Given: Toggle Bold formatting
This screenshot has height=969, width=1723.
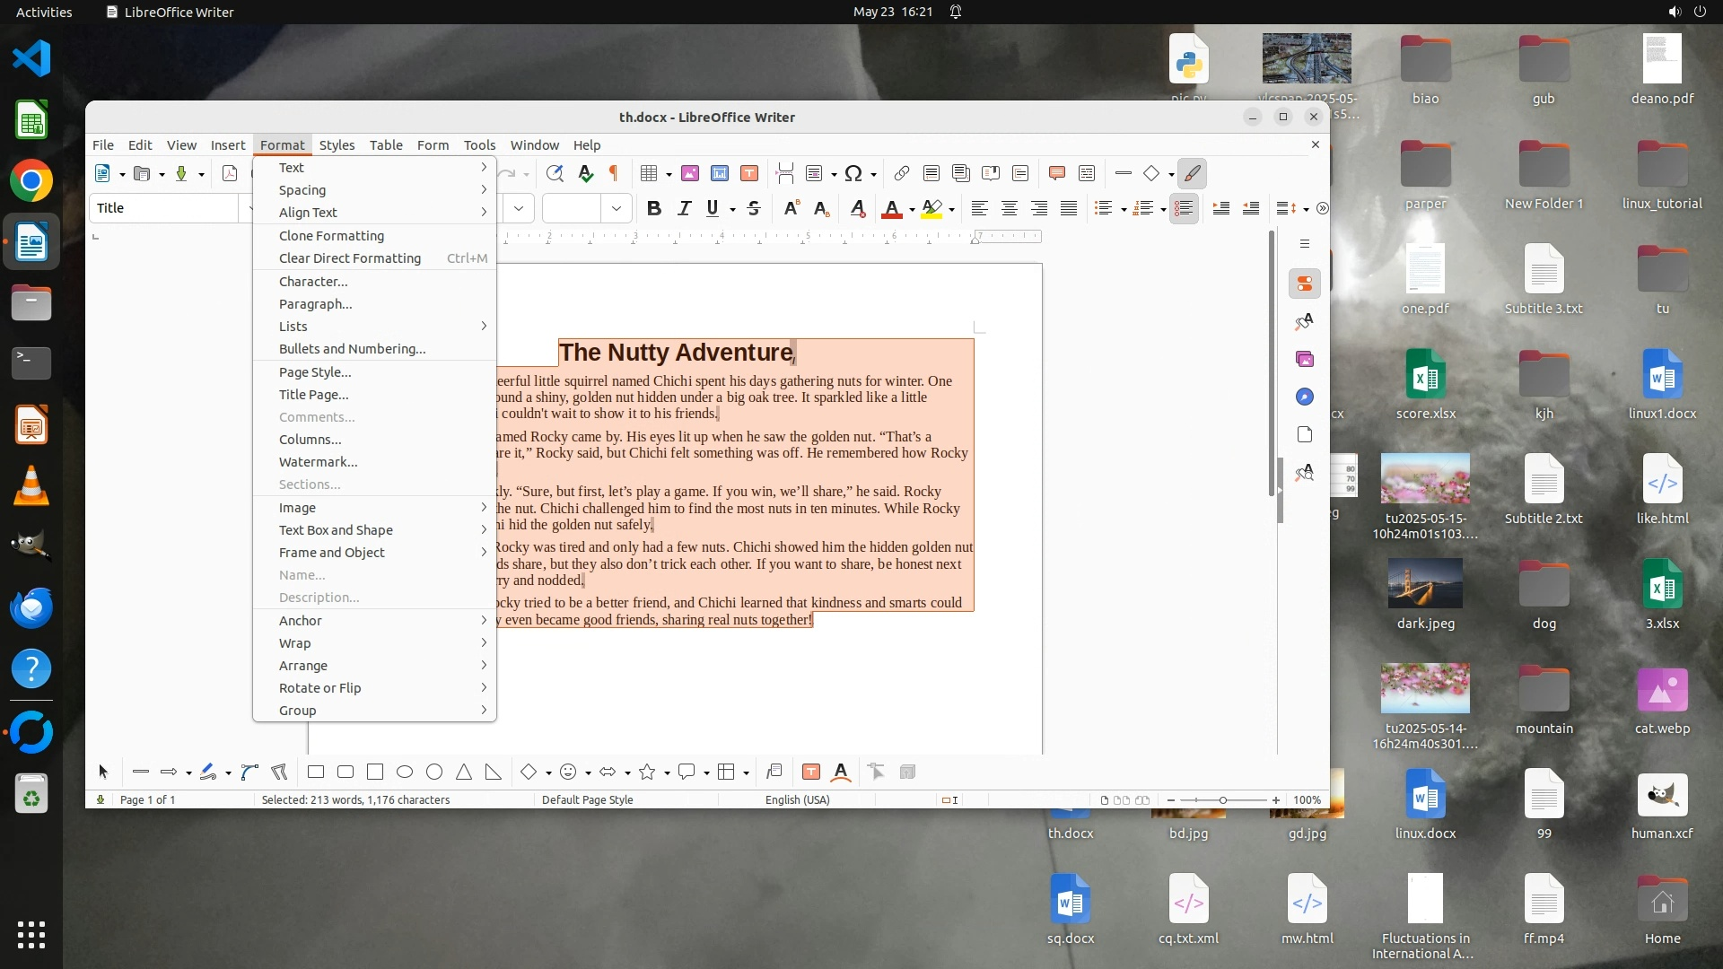Looking at the screenshot, I should [x=654, y=208].
